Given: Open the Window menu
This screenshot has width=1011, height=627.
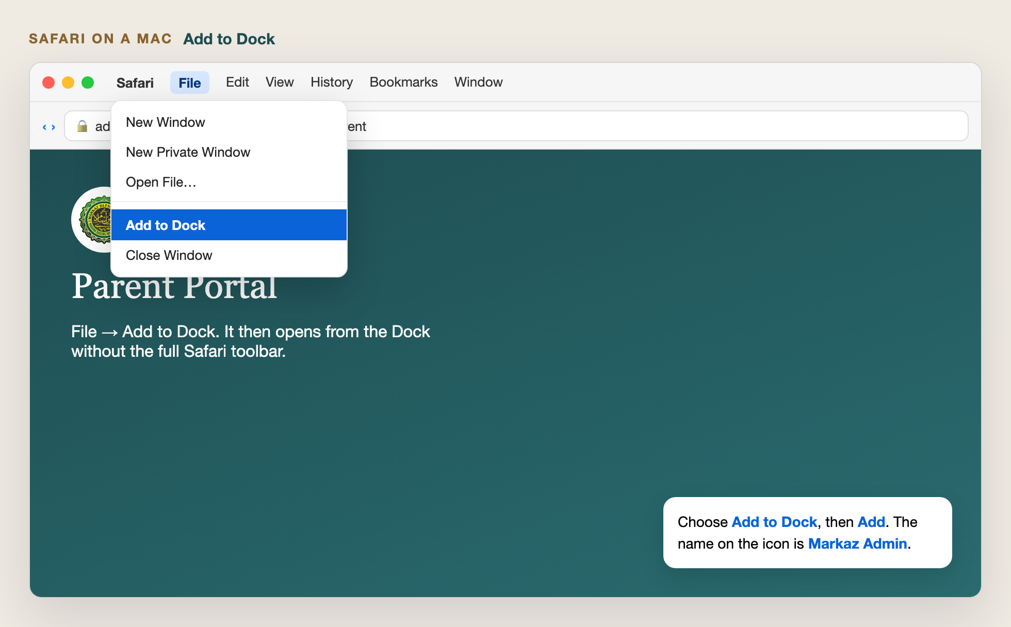Looking at the screenshot, I should coord(478,82).
